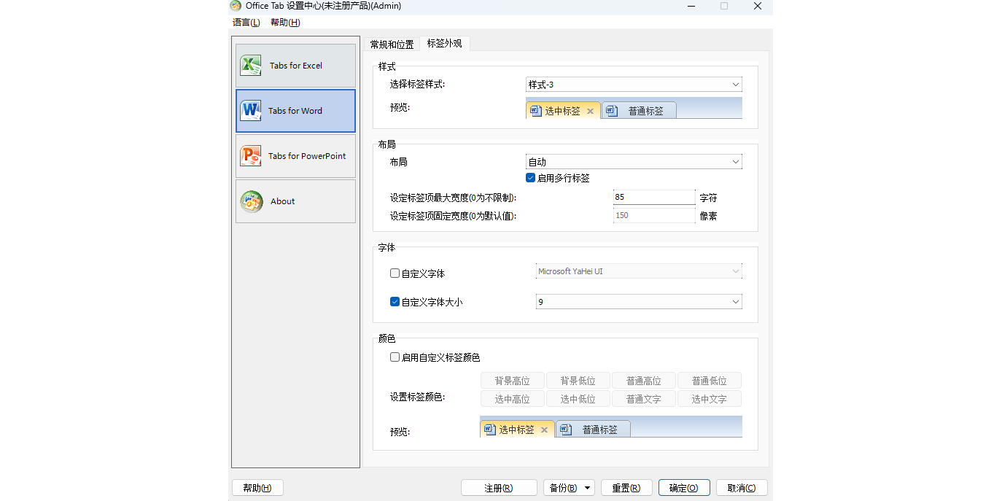Click the Office Tab logo in title bar
Image resolution: width=1002 pixels, height=501 pixels.
pos(235,6)
